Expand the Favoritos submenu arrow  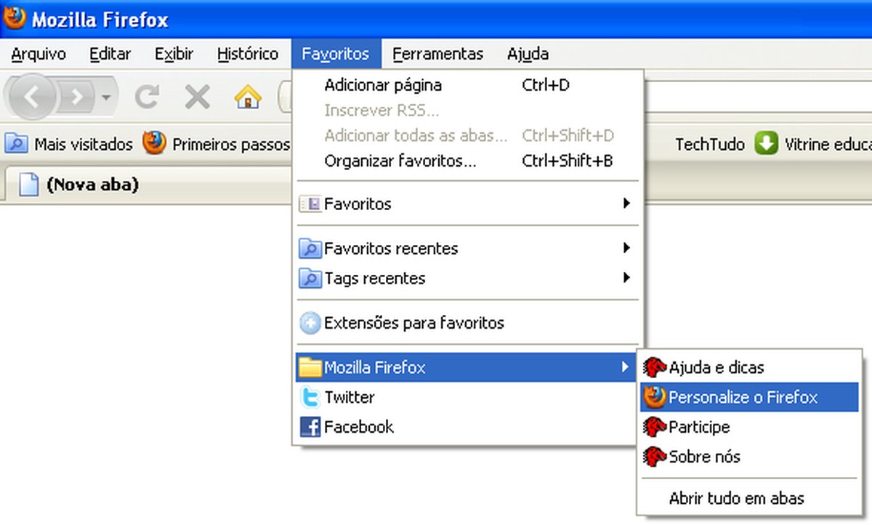pyautogui.click(x=626, y=204)
